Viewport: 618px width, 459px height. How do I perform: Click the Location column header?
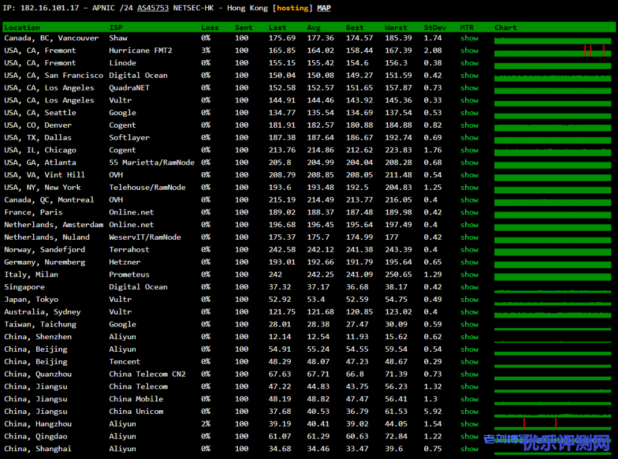tap(22, 28)
